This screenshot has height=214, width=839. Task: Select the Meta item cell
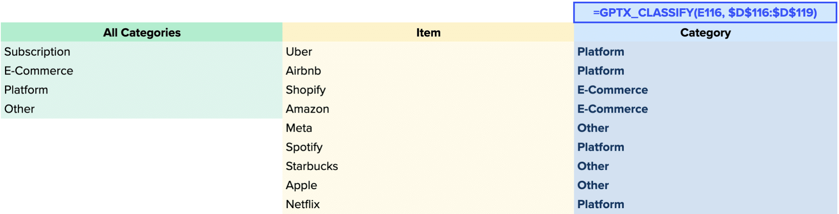coord(428,128)
